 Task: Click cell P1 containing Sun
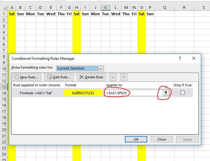[x=150, y=14]
